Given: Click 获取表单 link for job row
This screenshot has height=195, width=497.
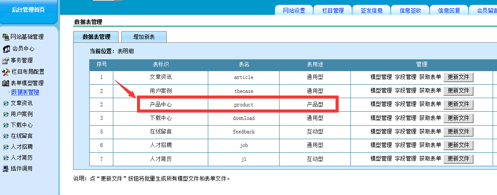Looking at the screenshot, I should coord(430,145).
